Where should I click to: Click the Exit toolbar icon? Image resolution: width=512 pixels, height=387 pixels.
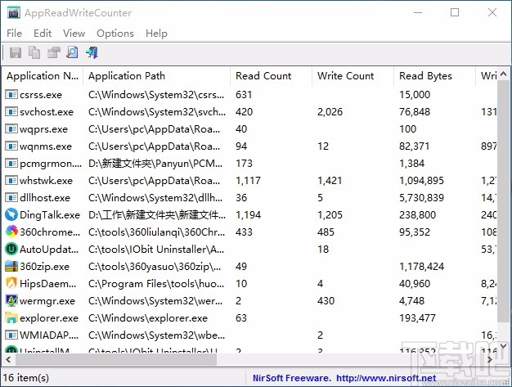tap(92, 52)
